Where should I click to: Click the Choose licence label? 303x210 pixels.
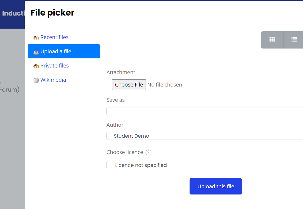coord(125,152)
